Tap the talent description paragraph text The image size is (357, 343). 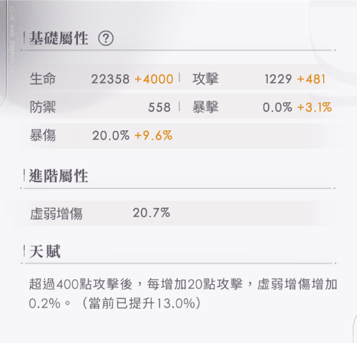pyautogui.click(x=183, y=294)
